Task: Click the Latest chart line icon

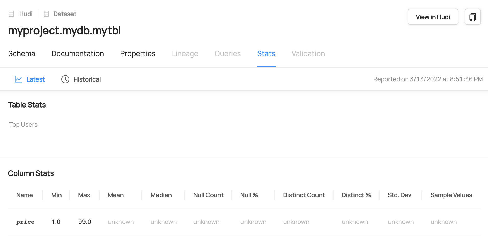Action: 18,79
